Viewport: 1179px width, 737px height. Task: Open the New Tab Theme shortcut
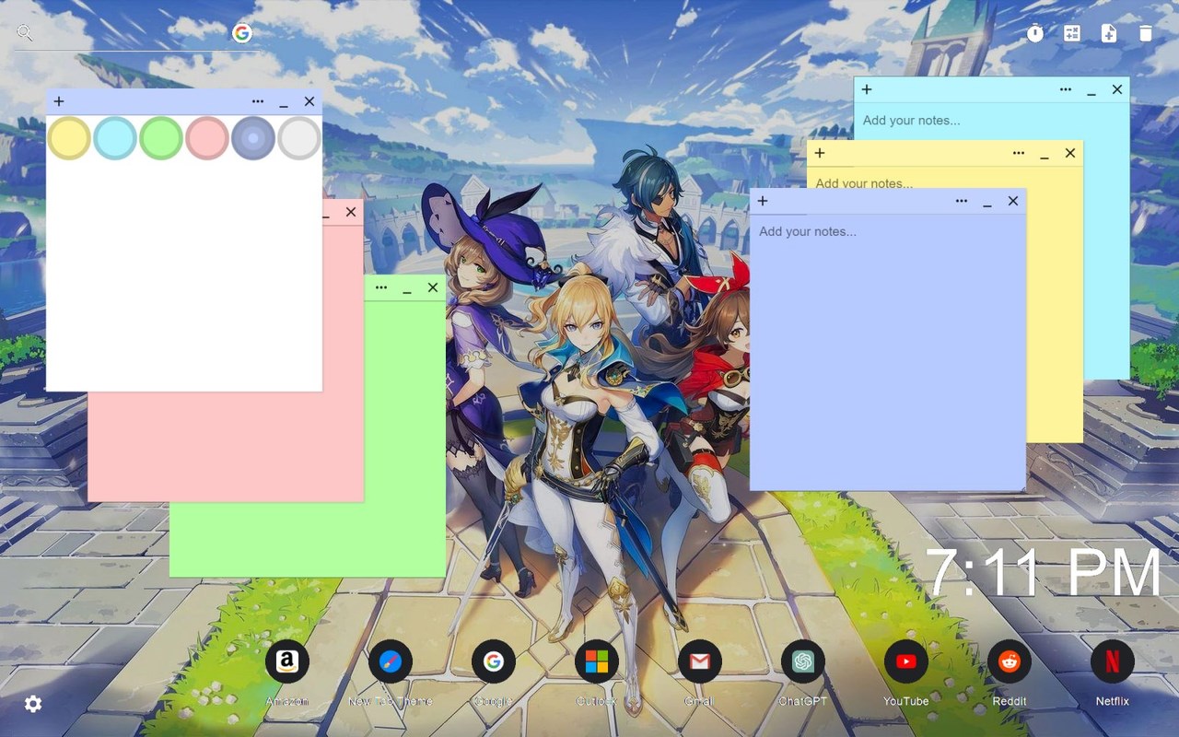(x=391, y=661)
